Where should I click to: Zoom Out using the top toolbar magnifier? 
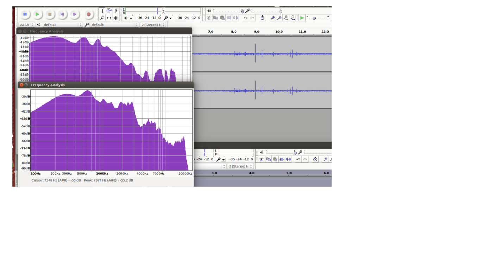(279, 18)
